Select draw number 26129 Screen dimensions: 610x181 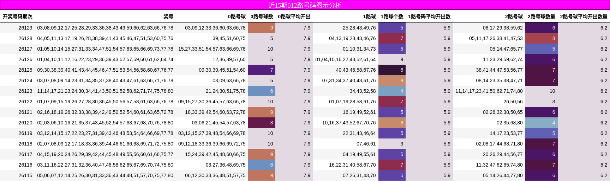pyautogui.click(x=25, y=28)
